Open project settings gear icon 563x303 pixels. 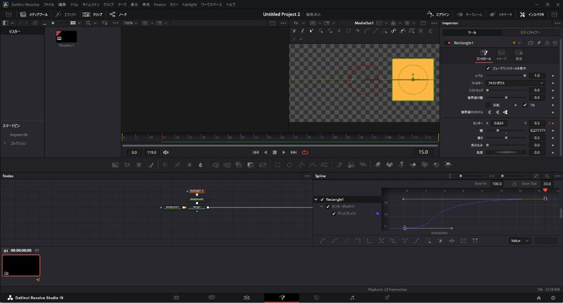coord(553,297)
